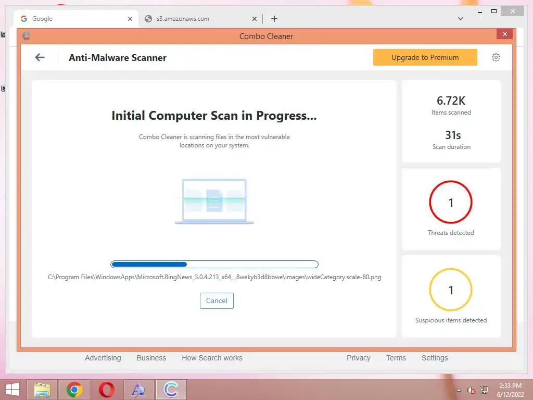The width and height of the screenshot is (533, 400).
Task: Select Combo Cleaner taskbar icon
Action: click(x=171, y=390)
